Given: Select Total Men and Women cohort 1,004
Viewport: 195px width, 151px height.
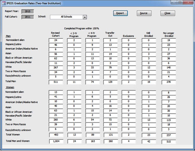Looking at the screenshot, I should coord(56,141).
